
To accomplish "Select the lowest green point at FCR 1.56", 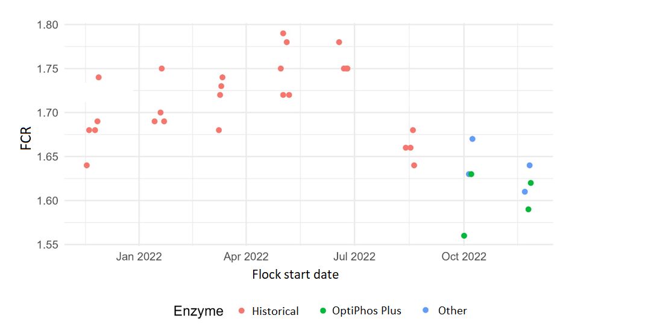I will pyautogui.click(x=464, y=236).
